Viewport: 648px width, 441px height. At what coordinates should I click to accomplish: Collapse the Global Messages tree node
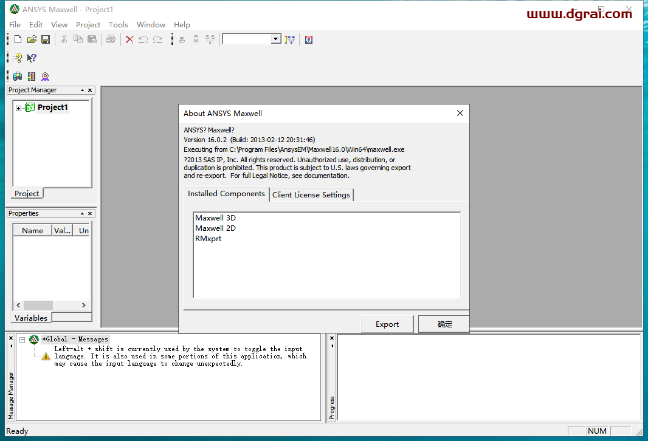[22, 340]
